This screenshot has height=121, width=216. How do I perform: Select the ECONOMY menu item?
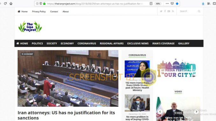67,44
